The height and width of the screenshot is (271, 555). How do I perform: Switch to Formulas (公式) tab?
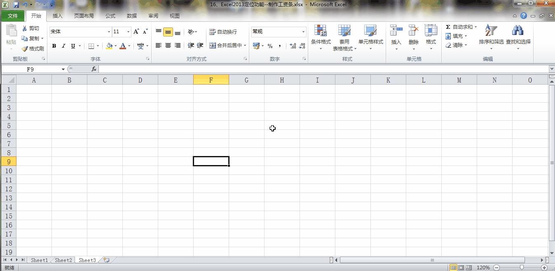point(110,16)
